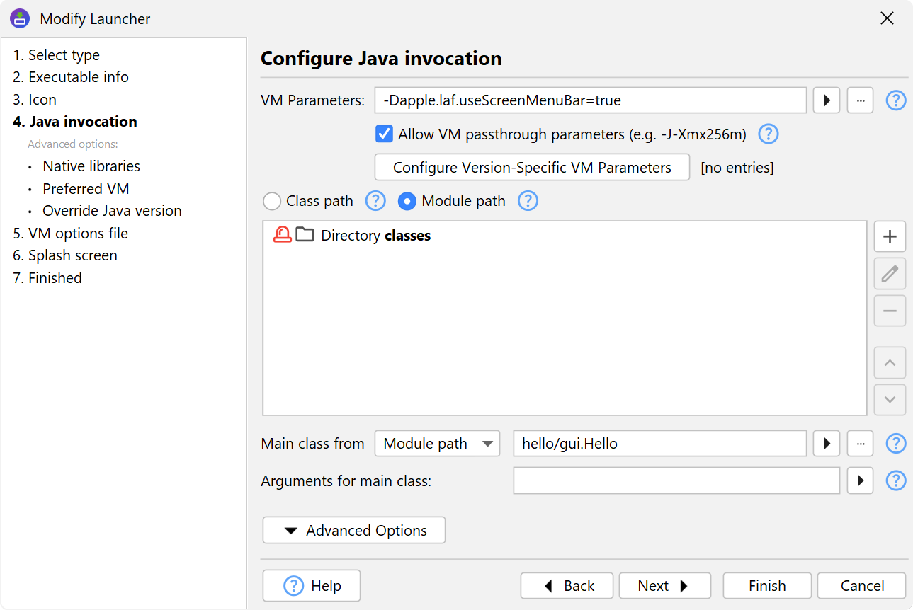Screen dimensions: 913x610
Task: Expand the Advanced Options menu
Action: 353,530
